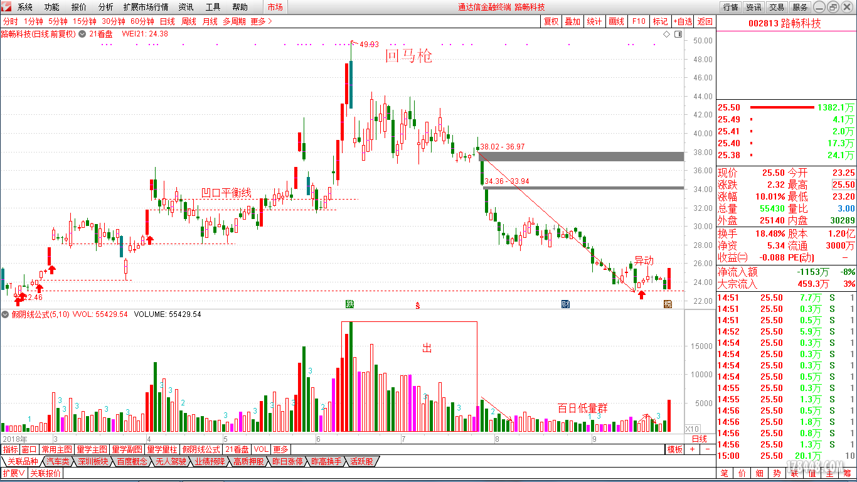Expand 更多 indicator list at bottom
The height and width of the screenshot is (482, 857).
[280, 449]
